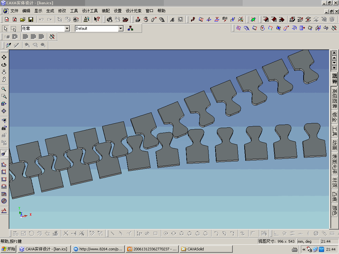Click the hierarchy tree icon beside Default dropdown

coord(130,28)
